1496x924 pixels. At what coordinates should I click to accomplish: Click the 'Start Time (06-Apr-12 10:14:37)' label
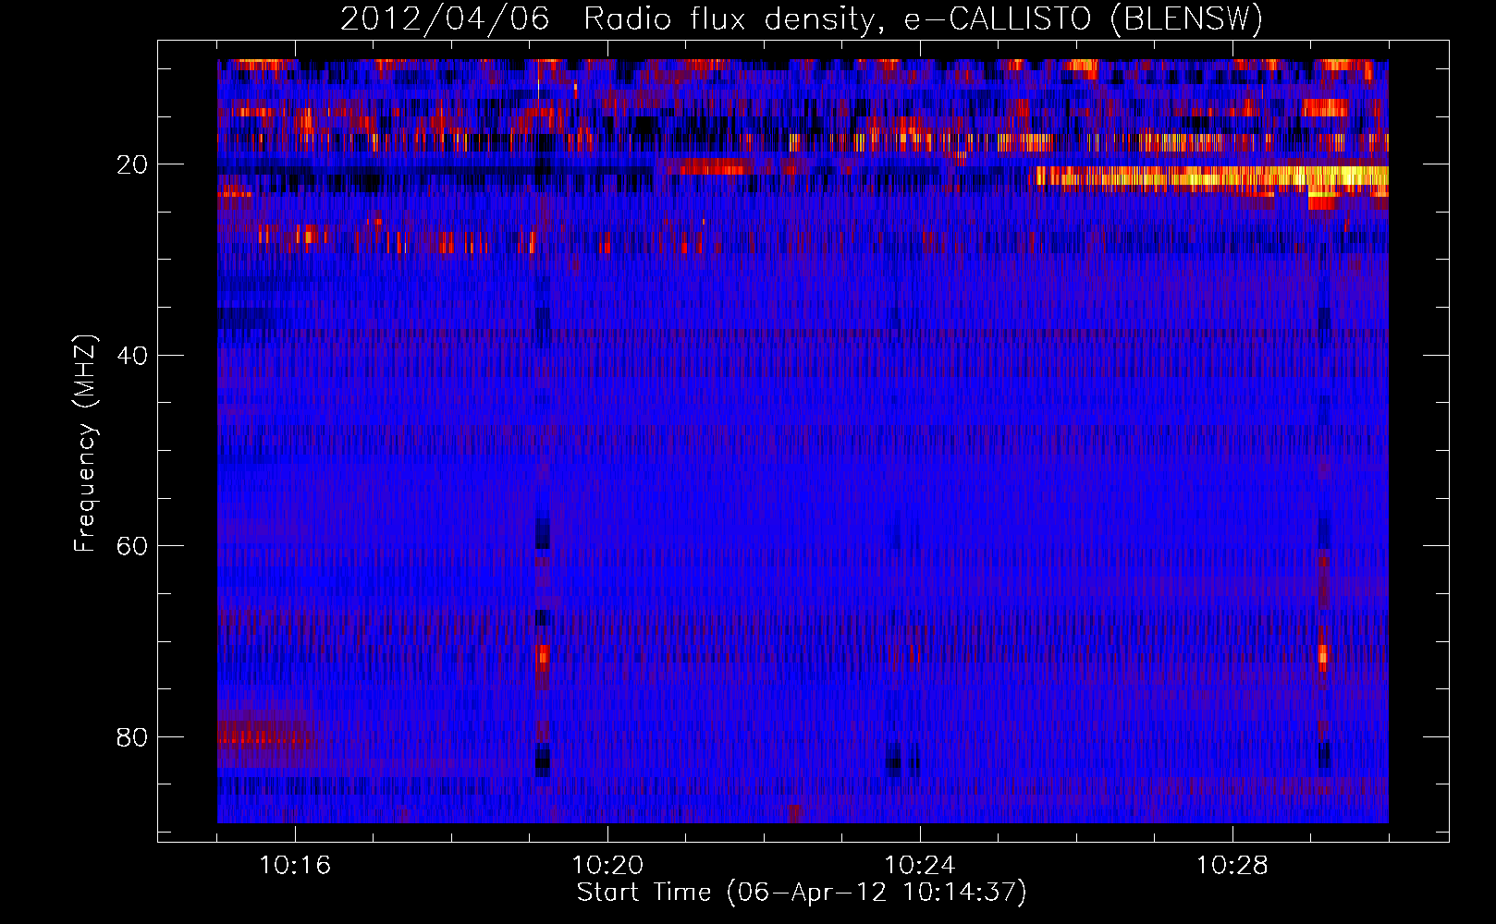pyautogui.click(x=802, y=893)
